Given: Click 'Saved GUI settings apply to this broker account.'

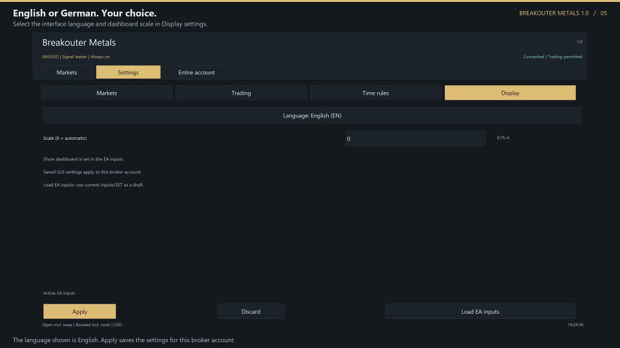Looking at the screenshot, I should click(x=92, y=172).
